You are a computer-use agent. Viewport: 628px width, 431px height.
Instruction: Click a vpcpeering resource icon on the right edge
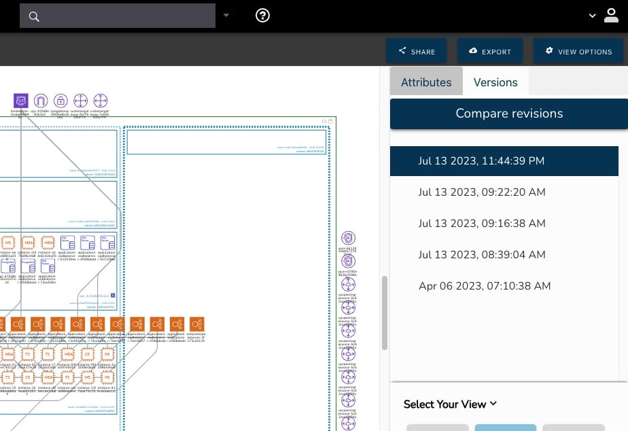tap(348, 284)
